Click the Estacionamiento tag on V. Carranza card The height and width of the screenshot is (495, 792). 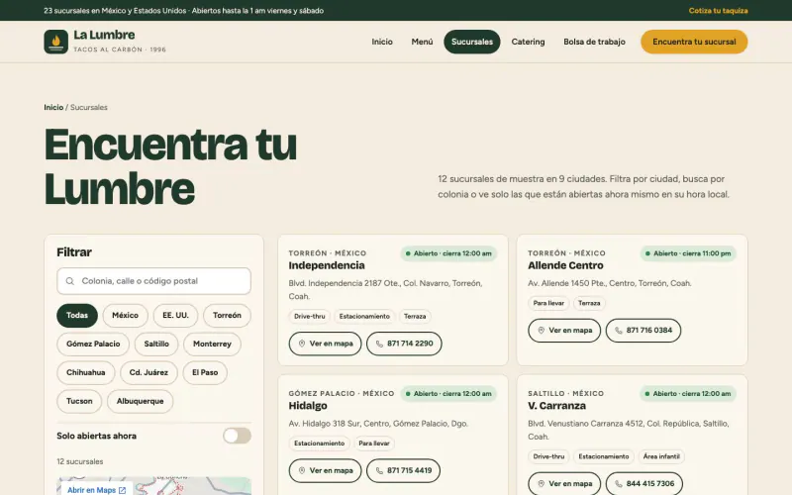[604, 456]
